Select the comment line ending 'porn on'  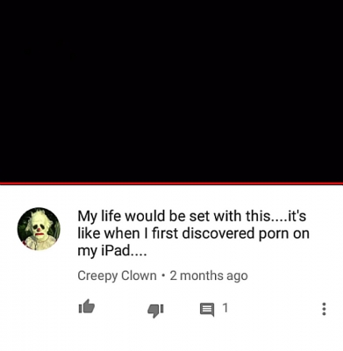point(193,233)
